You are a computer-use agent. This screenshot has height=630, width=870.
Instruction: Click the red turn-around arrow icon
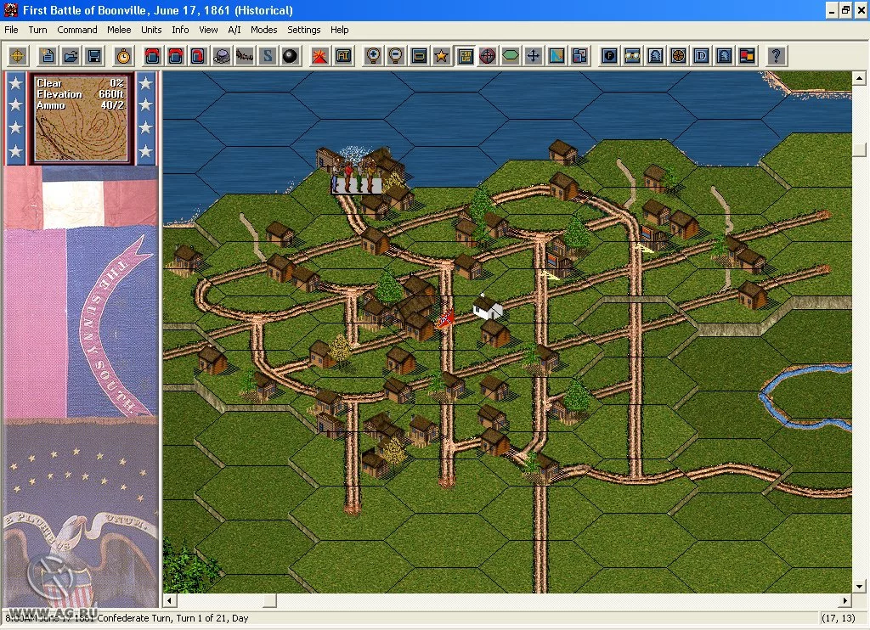[x=198, y=56]
